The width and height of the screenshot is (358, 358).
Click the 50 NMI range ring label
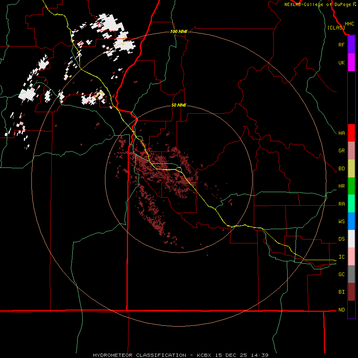click(179, 105)
